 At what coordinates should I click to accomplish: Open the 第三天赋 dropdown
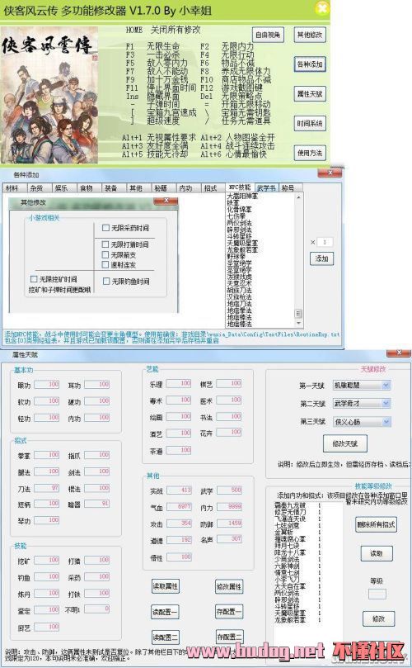point(386,422)
